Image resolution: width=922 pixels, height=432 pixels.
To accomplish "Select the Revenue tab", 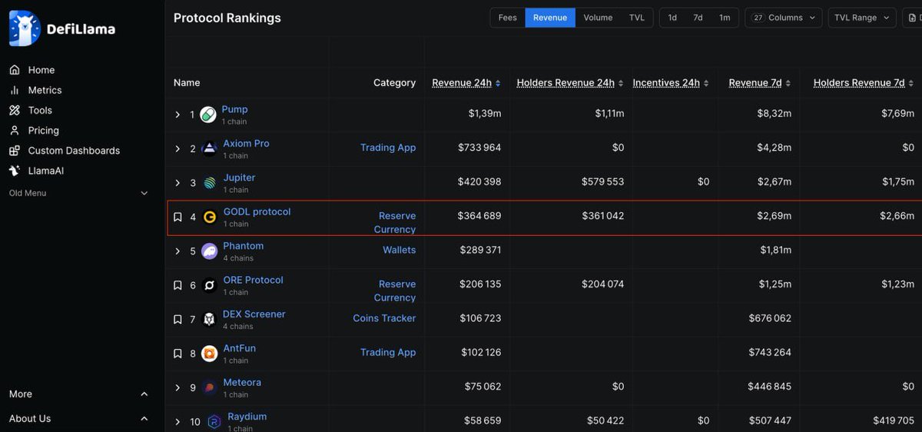I will click(550, 18).
